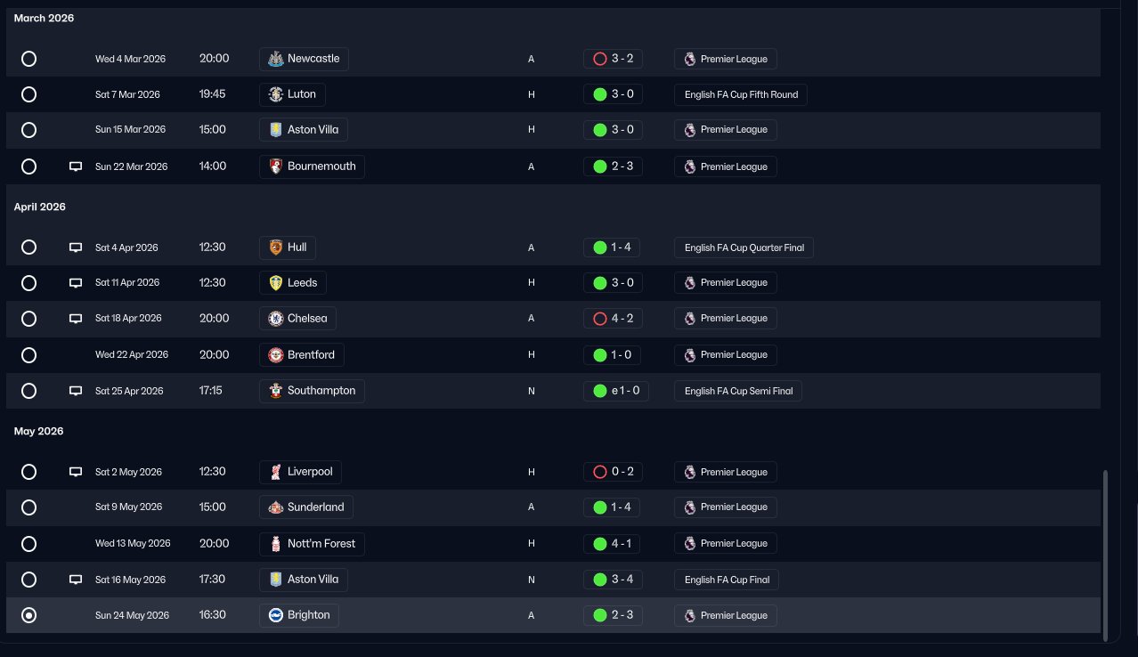Click the Hull club badge icon
Screen dimensions: 1138x657
(276, 247)
